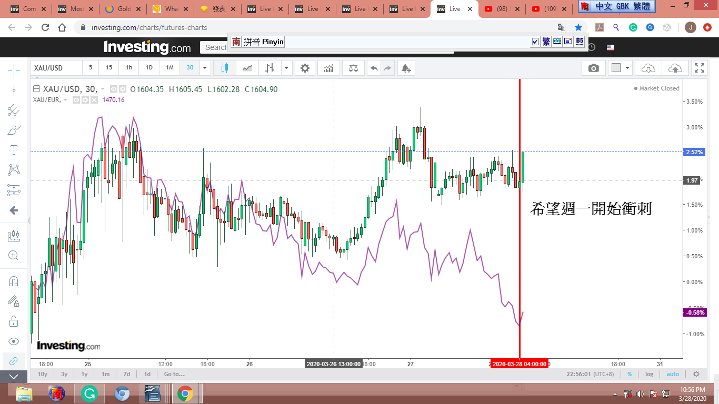
Task: Take a chart snapshot with camera
Action: pos(594,68)
